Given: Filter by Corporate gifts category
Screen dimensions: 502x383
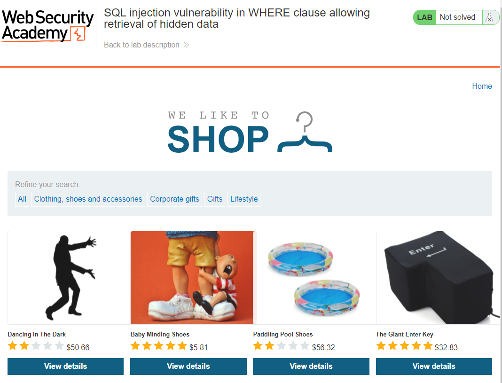Looking at the screenshot, I should coord(174,199).
